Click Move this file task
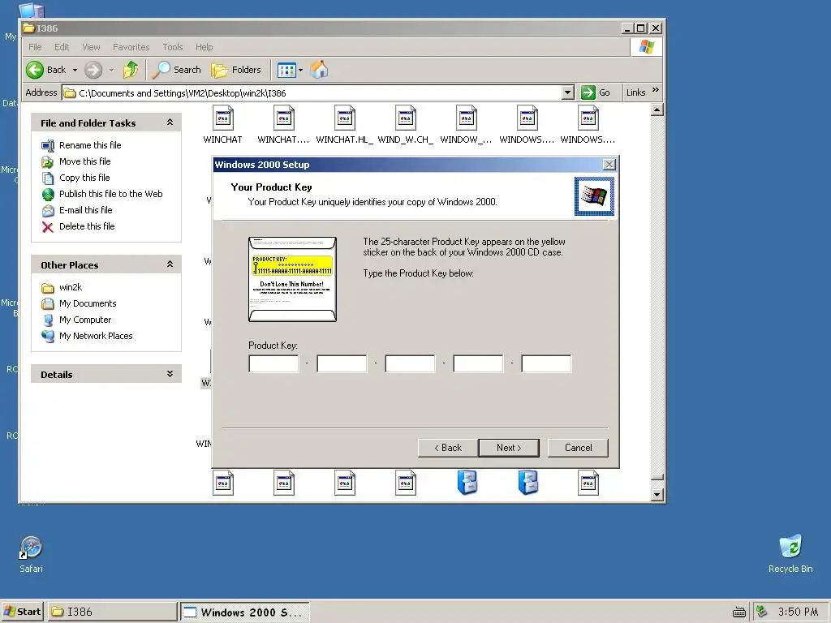The height and width of the screenshot is (623, 831). 84,161
